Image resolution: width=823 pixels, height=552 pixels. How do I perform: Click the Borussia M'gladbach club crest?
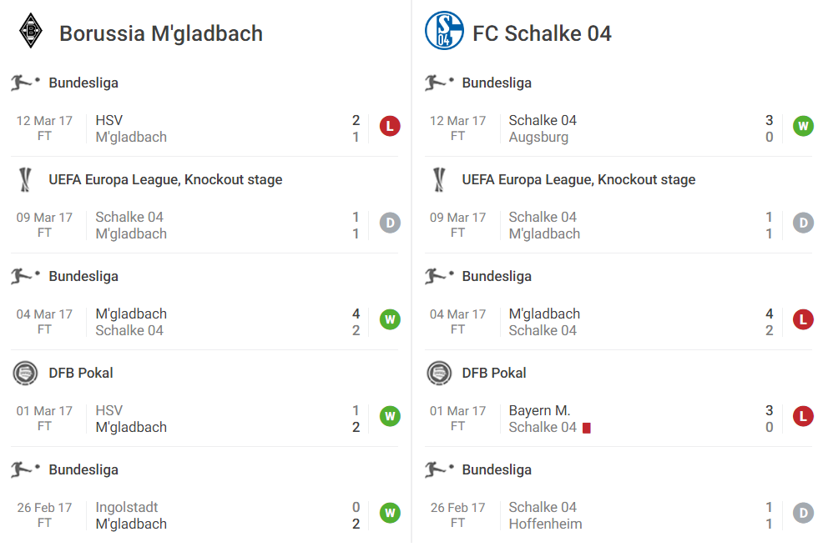pyautogui.click(x=31, y=32)
